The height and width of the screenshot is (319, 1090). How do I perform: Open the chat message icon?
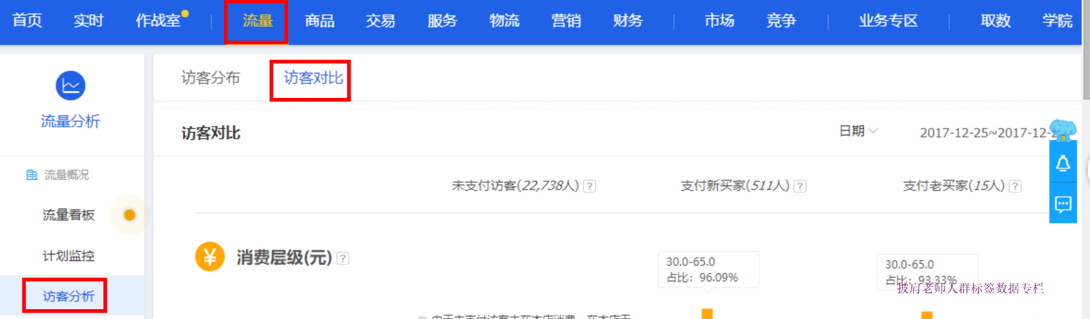point(1063,204)
